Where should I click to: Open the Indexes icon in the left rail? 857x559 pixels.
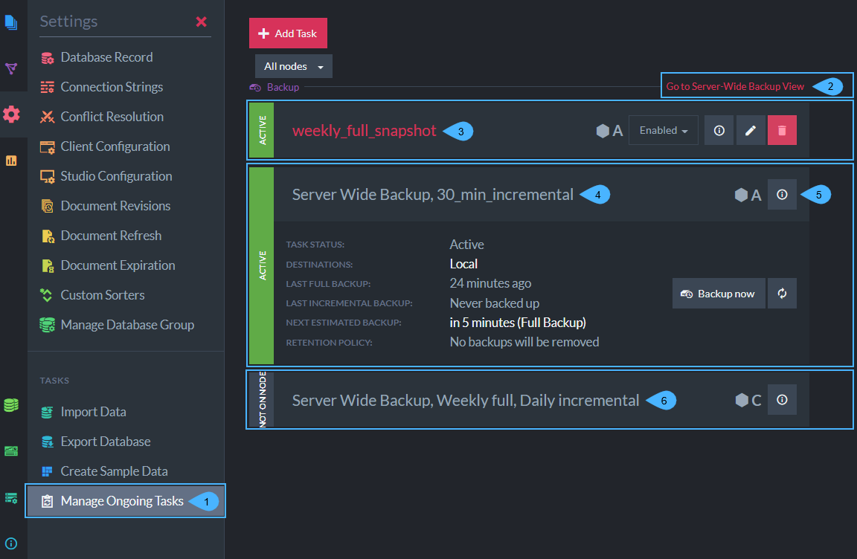click(x=11, y=68)
